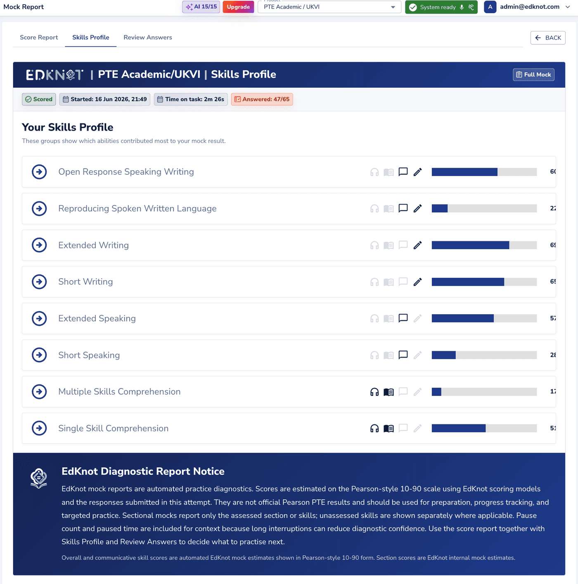The height and width of the screenshot is (584, 578).
Task: Click the Answered: 47/65 badge
Action: click(262, 99)
